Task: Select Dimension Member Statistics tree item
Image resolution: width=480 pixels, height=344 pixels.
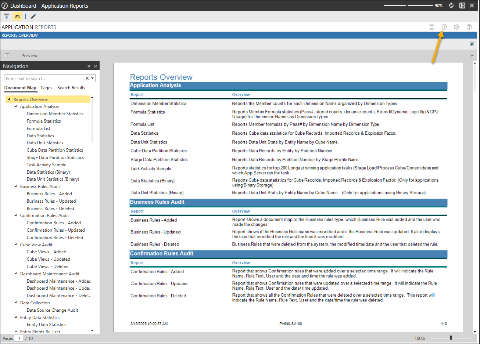Action: click(x=55, y=114)
